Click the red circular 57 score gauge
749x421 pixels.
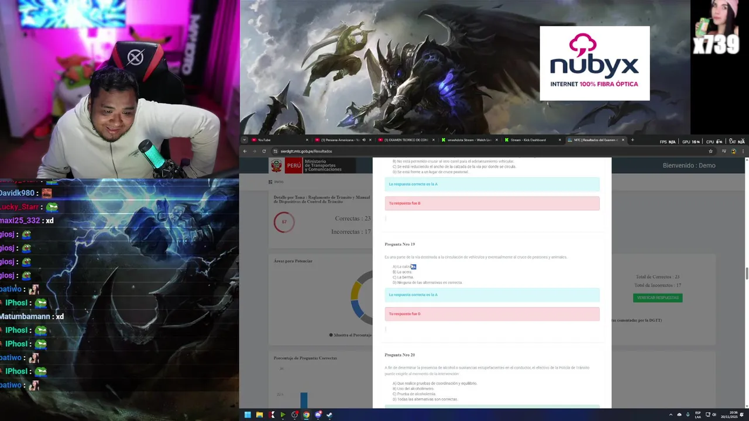(x=284, y=222)
